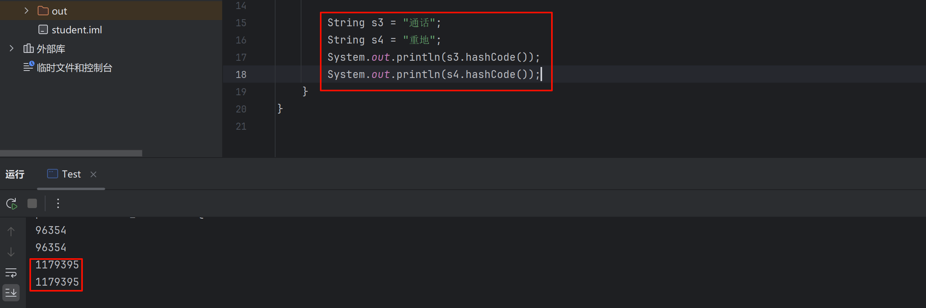Click the student.iml file icon

pyautogui.click(x=43, y=30)
